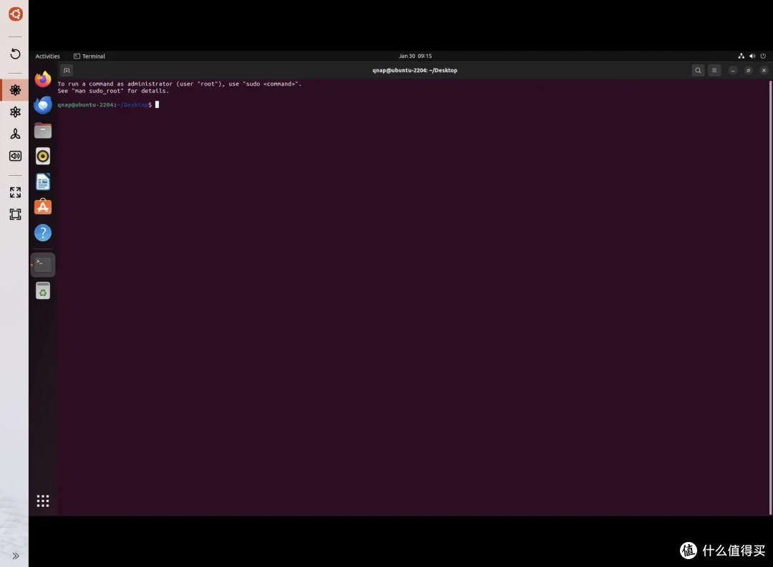
Task: Click the search icon in Terminal's header bar
Action: [698, 70]
